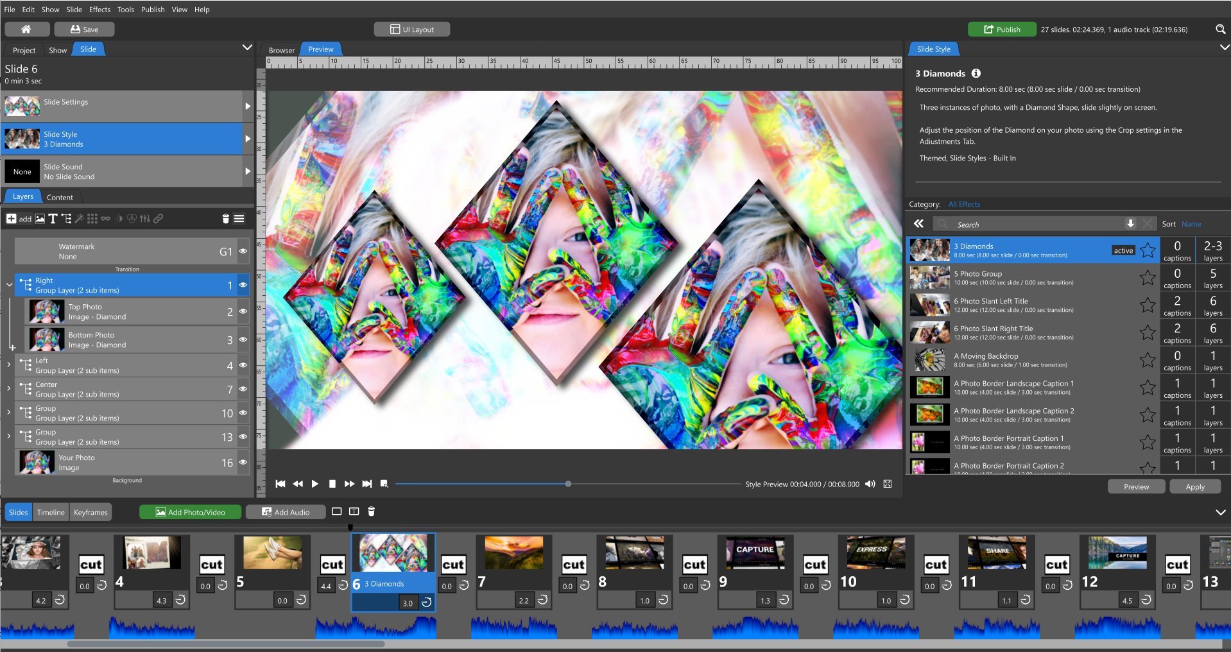
Task: Mute preview audio with the speaker icon
Action: click(x=870, y=484)
